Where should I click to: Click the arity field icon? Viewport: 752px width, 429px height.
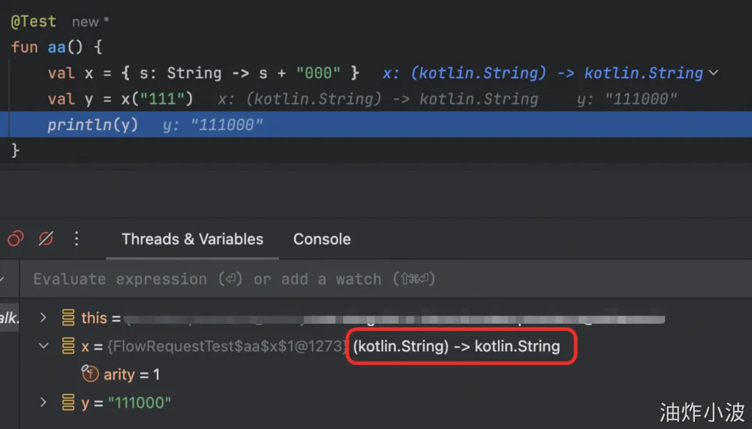pyautogui.click(x=90, y=374)
